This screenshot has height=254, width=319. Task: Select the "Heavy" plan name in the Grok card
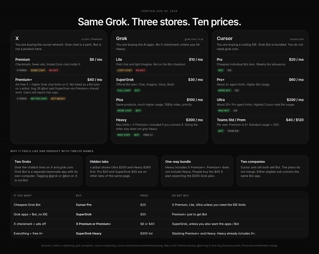pos(121,120)
